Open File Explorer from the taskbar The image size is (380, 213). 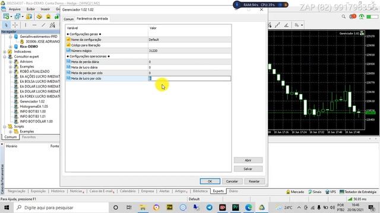click(143, 208)
